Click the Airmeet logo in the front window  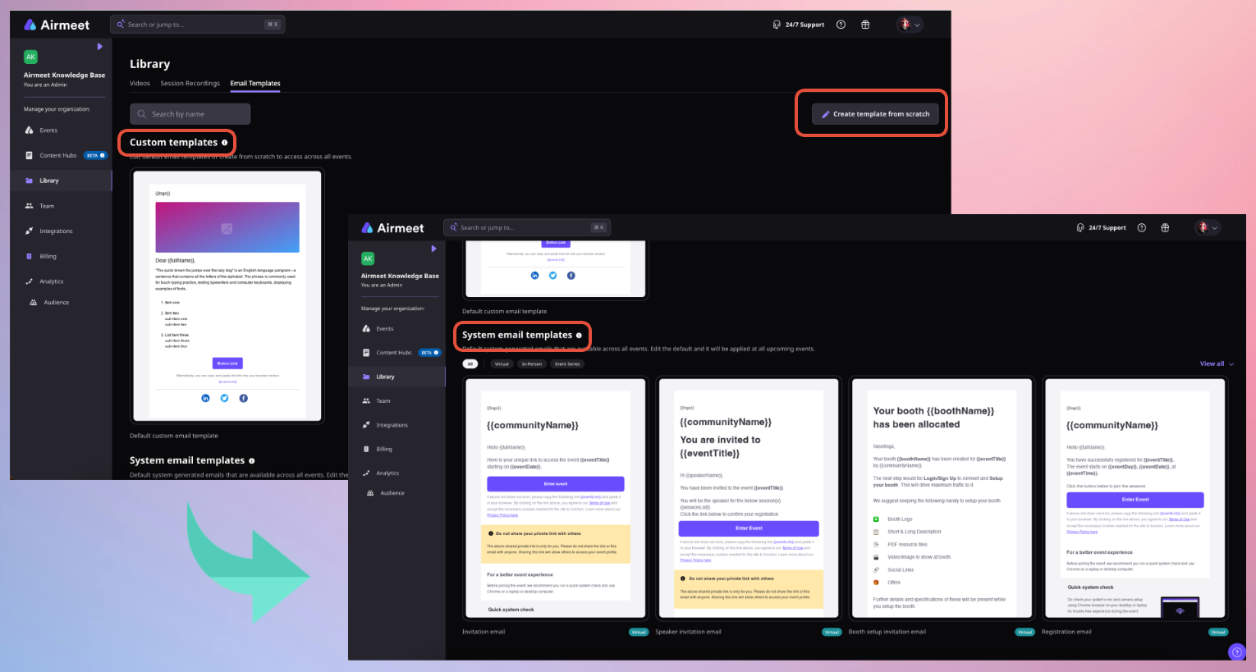click(x=392, y=228)
